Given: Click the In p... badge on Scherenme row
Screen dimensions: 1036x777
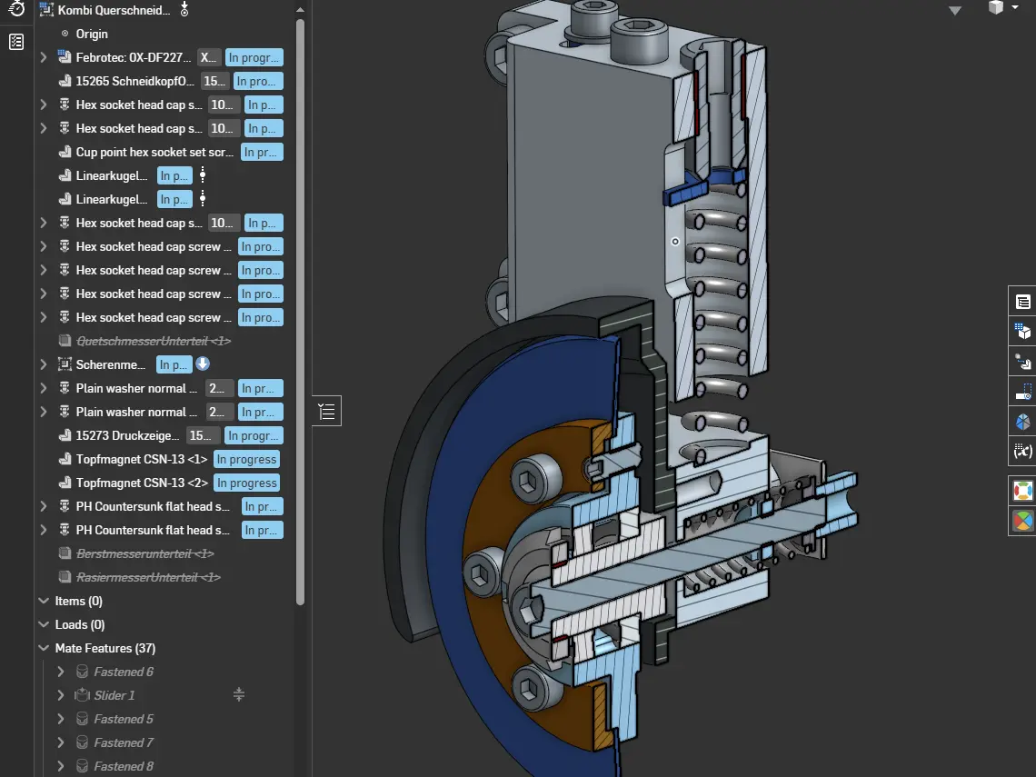Looking at the screenshot, I should (x=174, y=364).
